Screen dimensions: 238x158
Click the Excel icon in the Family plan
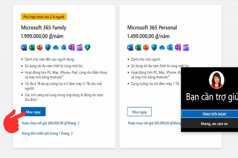pyautogui.click(x=32, y=47)
